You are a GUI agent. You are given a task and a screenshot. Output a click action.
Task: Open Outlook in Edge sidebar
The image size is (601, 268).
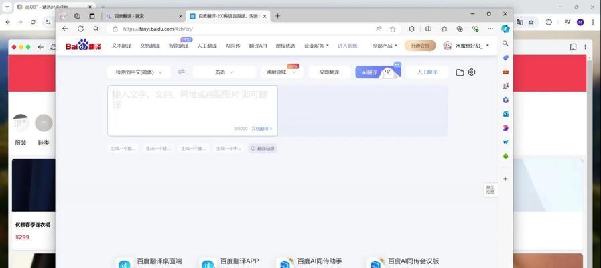click(x=505, y=114)
